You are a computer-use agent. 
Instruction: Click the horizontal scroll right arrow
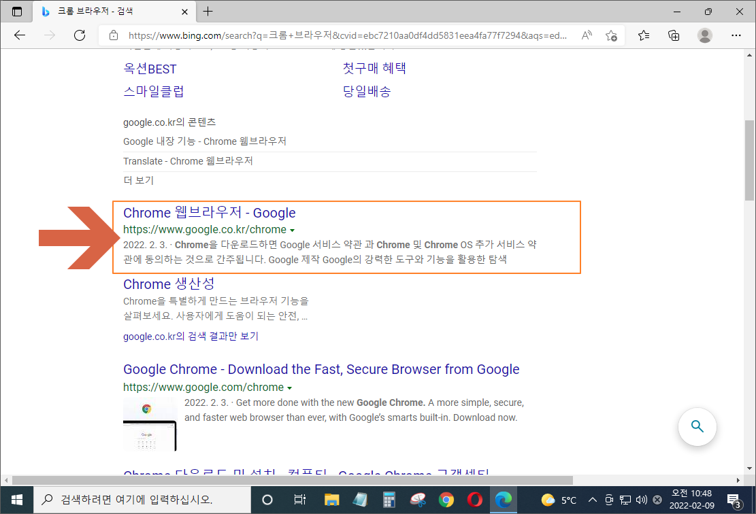pyautogui.click(x=738, y=480)
